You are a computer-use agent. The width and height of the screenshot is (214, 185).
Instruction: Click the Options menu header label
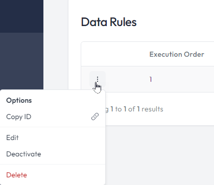click(19, 100)
